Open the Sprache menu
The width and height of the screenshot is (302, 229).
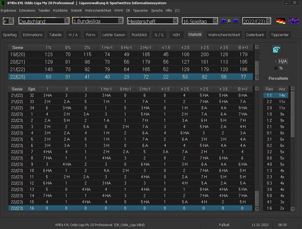(157, 10)
